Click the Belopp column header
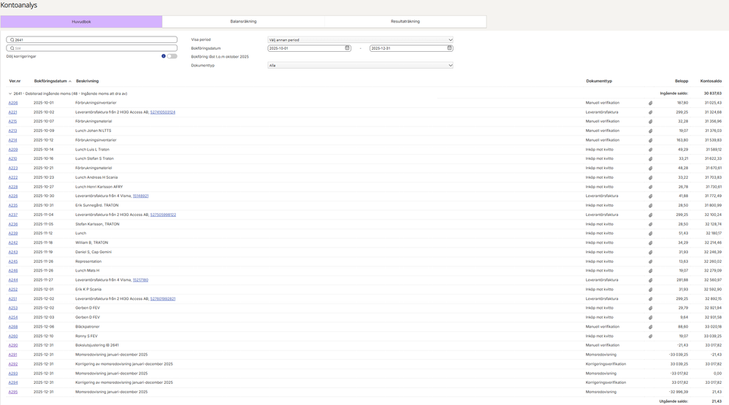Screen dimensions: 729x405 point(682,81)
